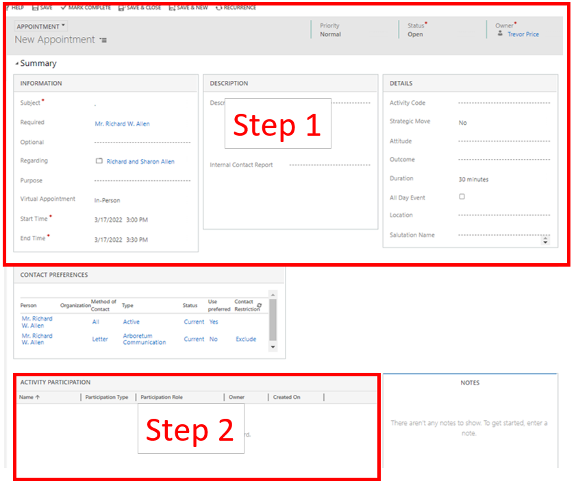Refresh the Contact Preferences grid
The image size is (578, 488).
[x=260, y=306]
